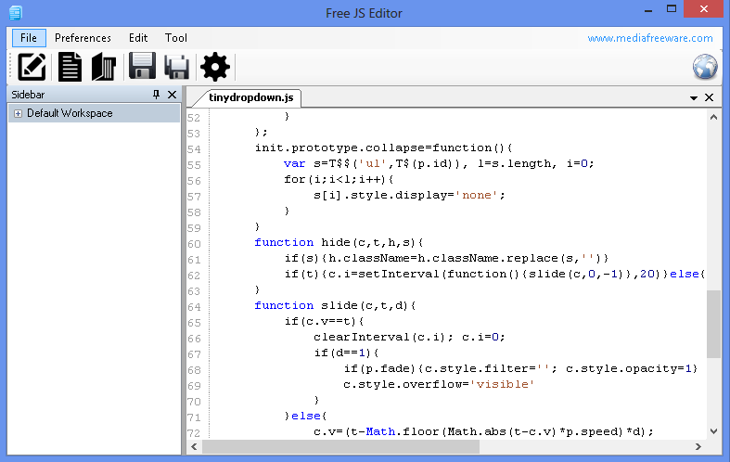730x462 pixels.
Task: Click the document page toolbar icon
Action: (70, 67)
